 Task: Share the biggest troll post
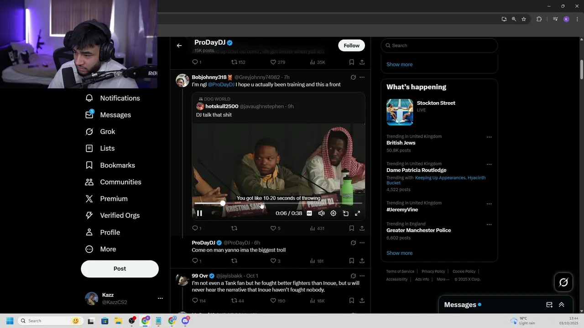tap(362, 261)
